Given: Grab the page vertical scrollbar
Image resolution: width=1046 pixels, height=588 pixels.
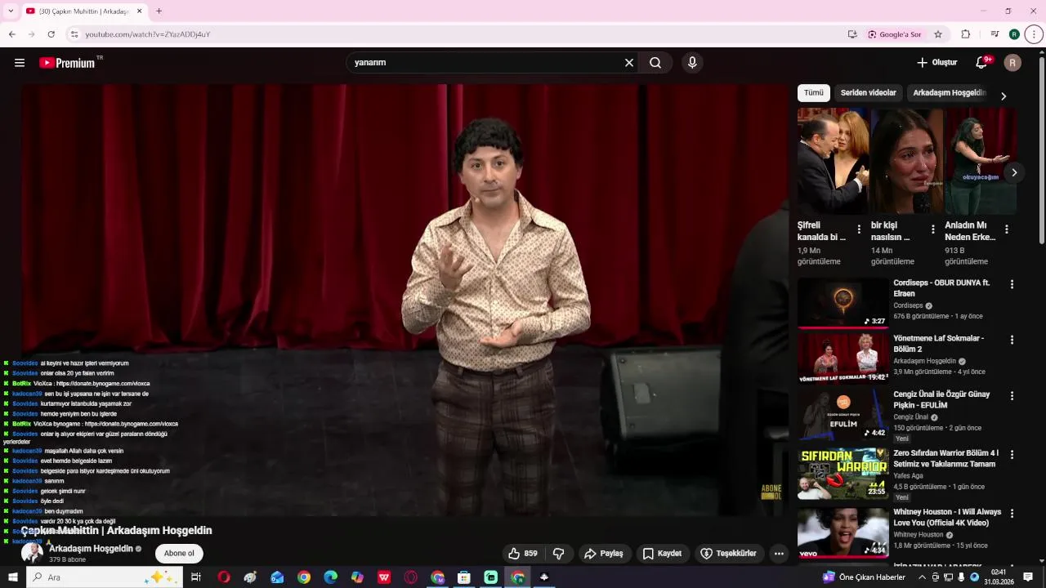Looking at the screenshot, I should (x=1041, y=151).
